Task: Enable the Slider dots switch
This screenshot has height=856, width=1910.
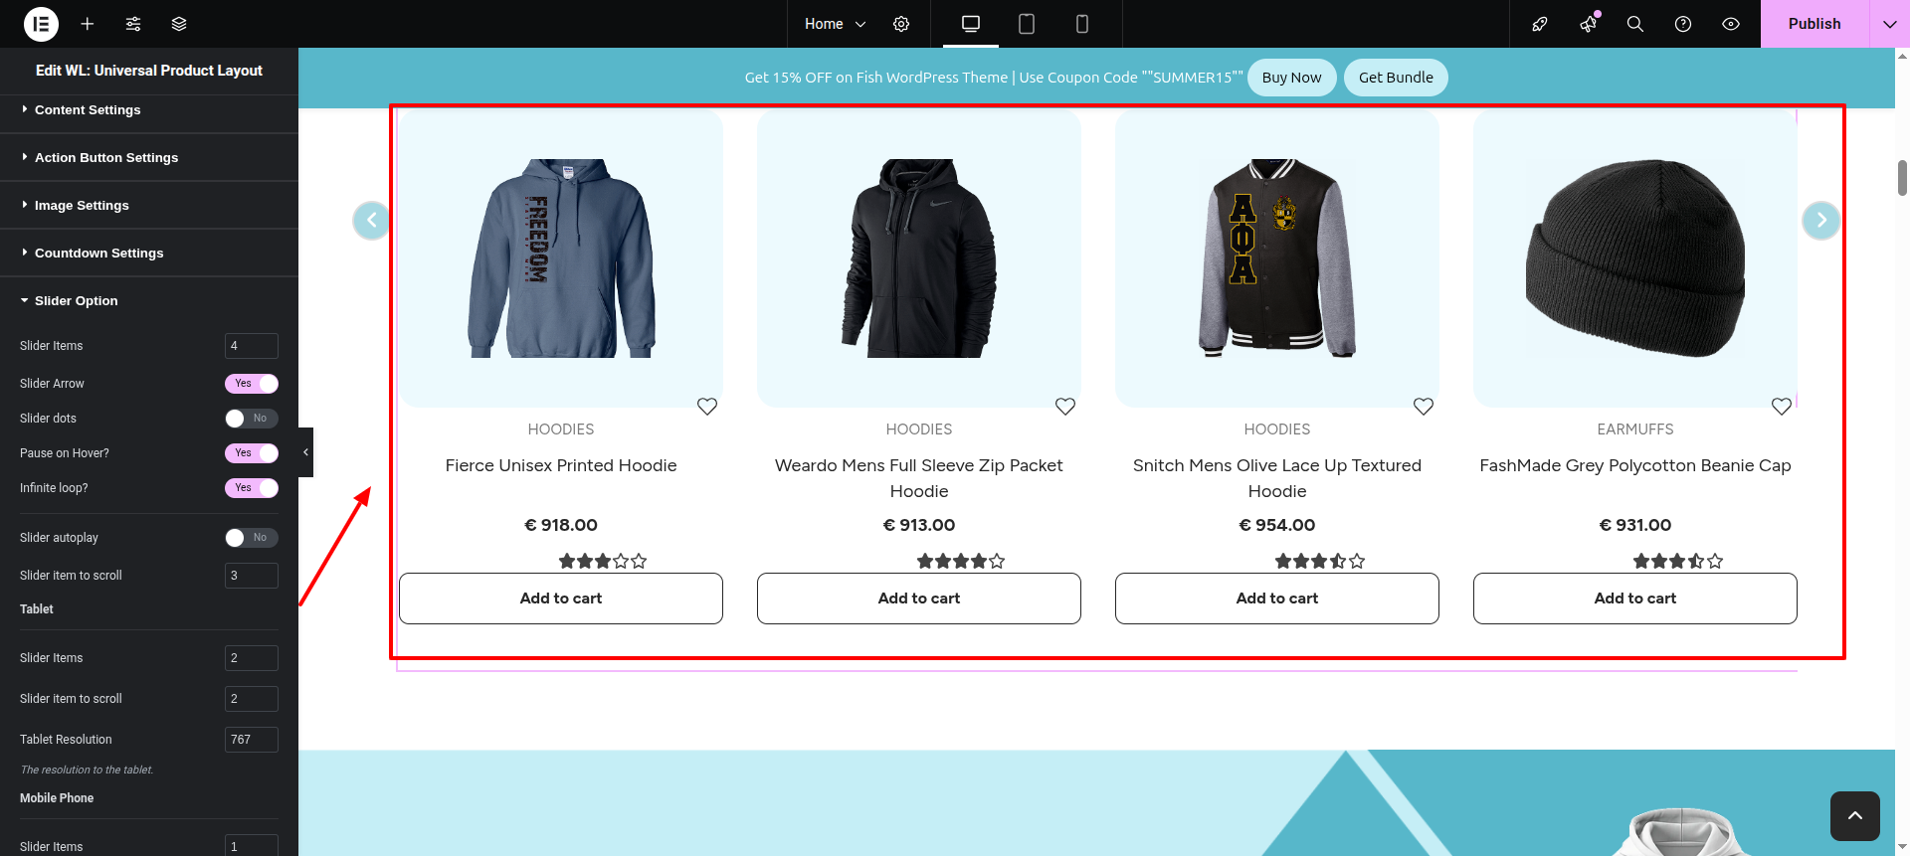Action: [252, 419]
